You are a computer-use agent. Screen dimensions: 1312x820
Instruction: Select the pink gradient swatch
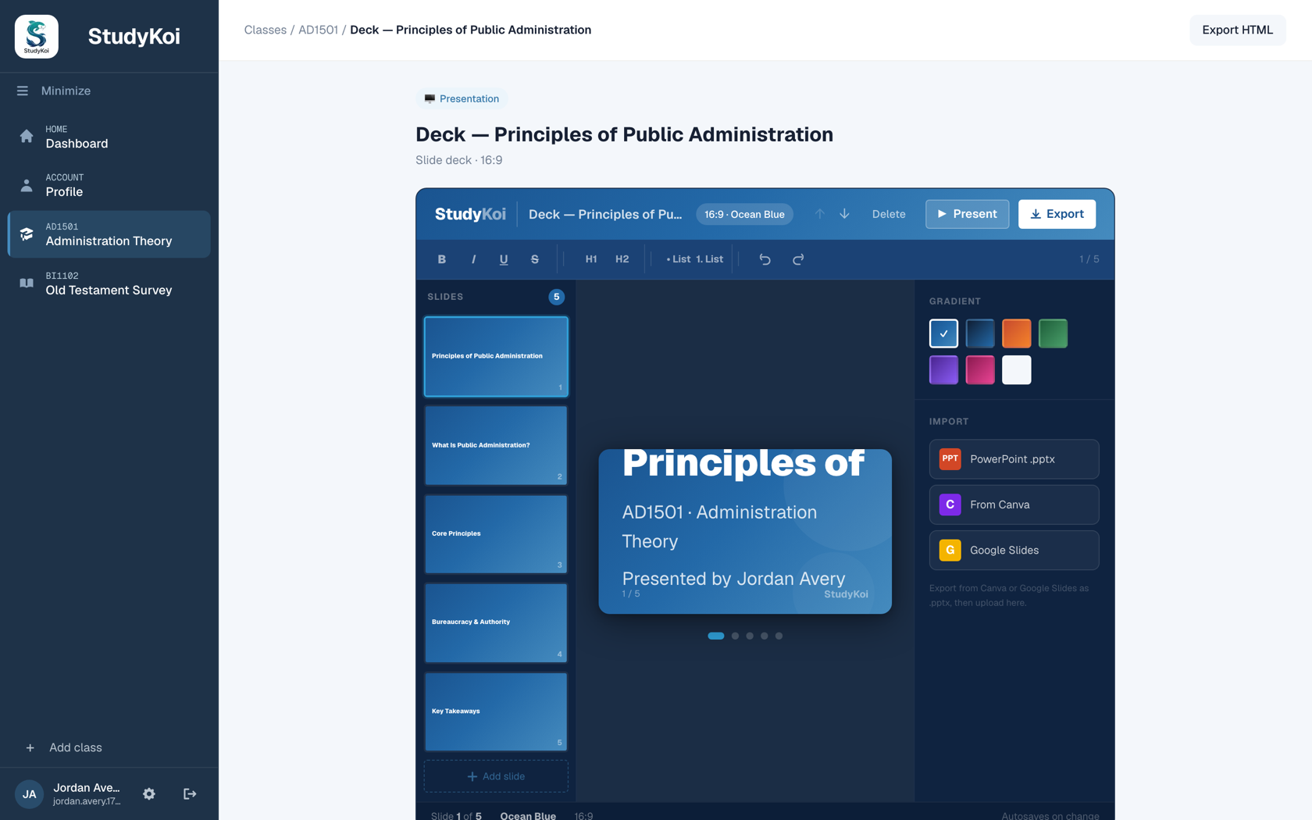(980, 370)
